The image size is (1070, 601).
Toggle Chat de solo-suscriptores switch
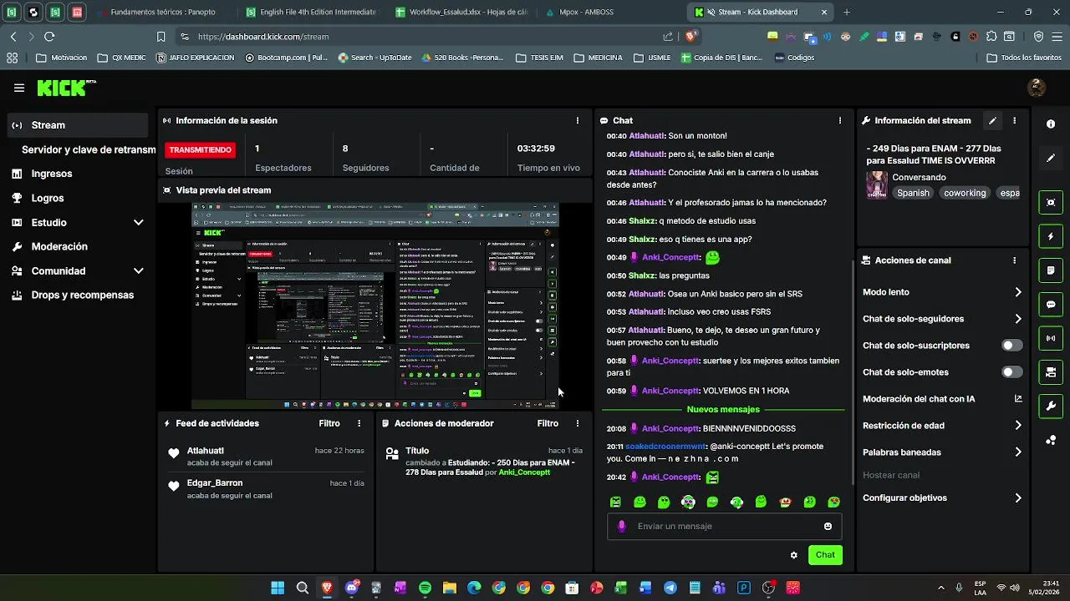click(1011, 346)
